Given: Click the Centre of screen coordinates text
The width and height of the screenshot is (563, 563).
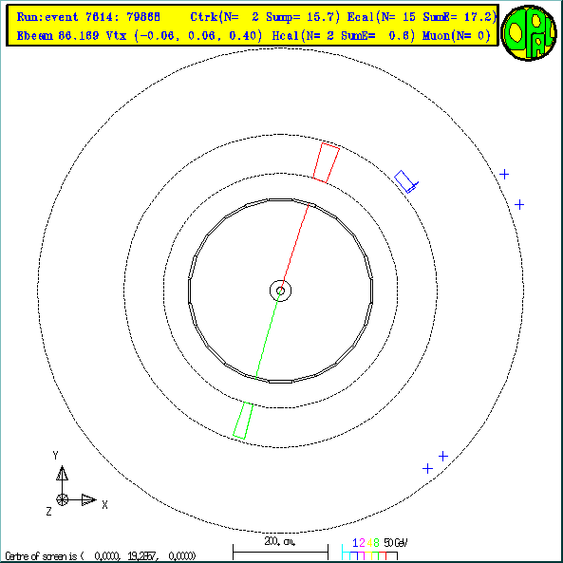Looking at the screenshot, I should click(x=101, y=556).
